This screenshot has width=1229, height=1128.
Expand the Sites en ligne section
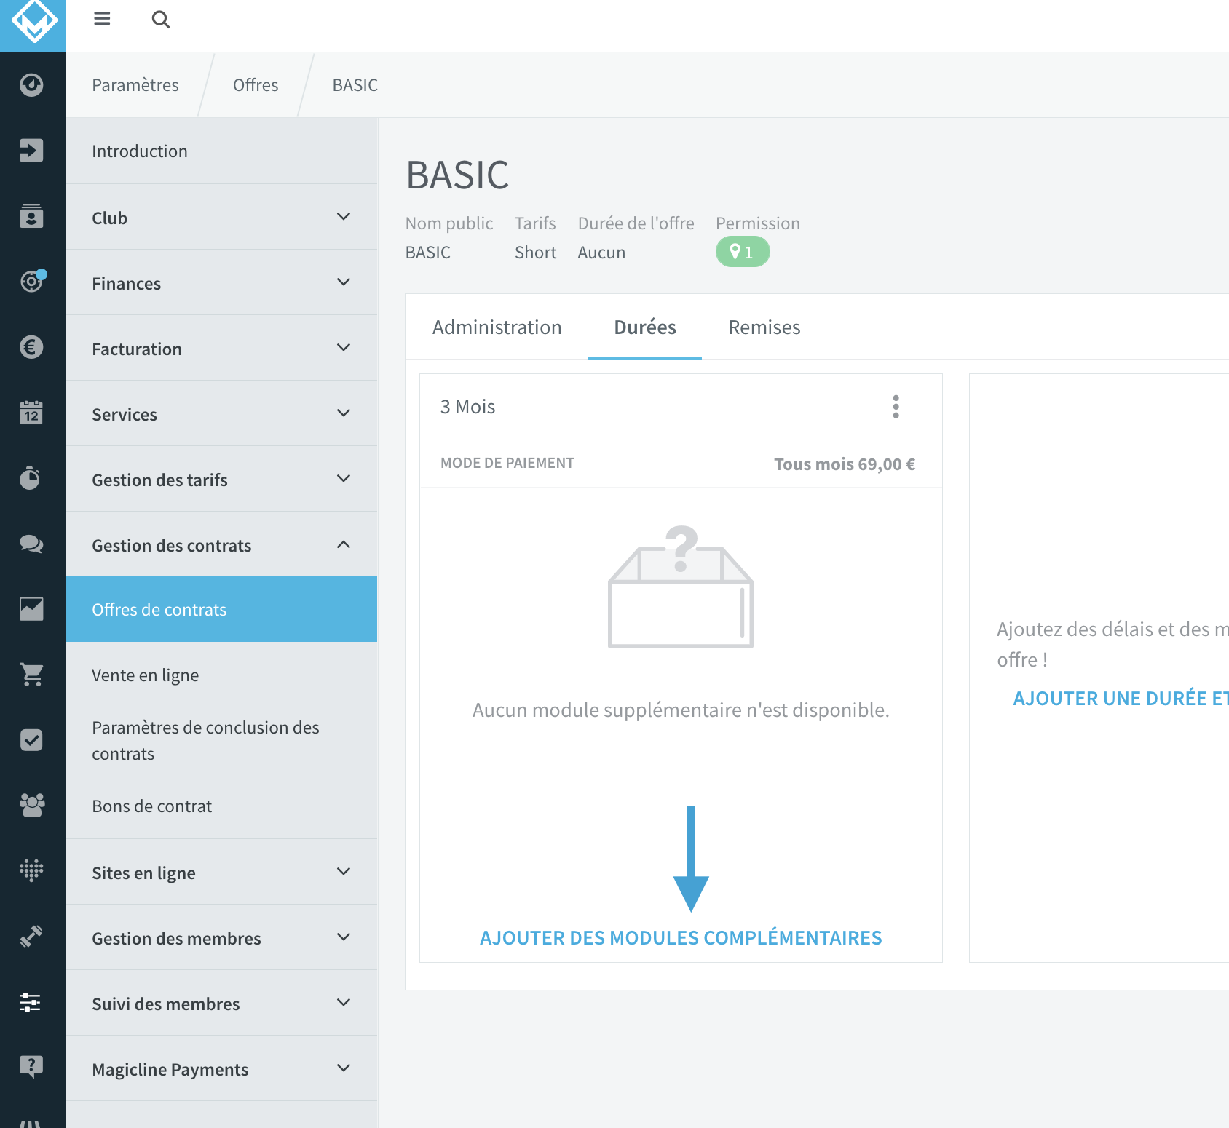pyautogui.click(x=221, y=872)
